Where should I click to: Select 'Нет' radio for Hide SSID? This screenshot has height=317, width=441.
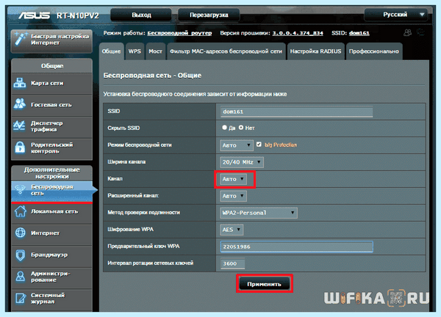point(241,128)
